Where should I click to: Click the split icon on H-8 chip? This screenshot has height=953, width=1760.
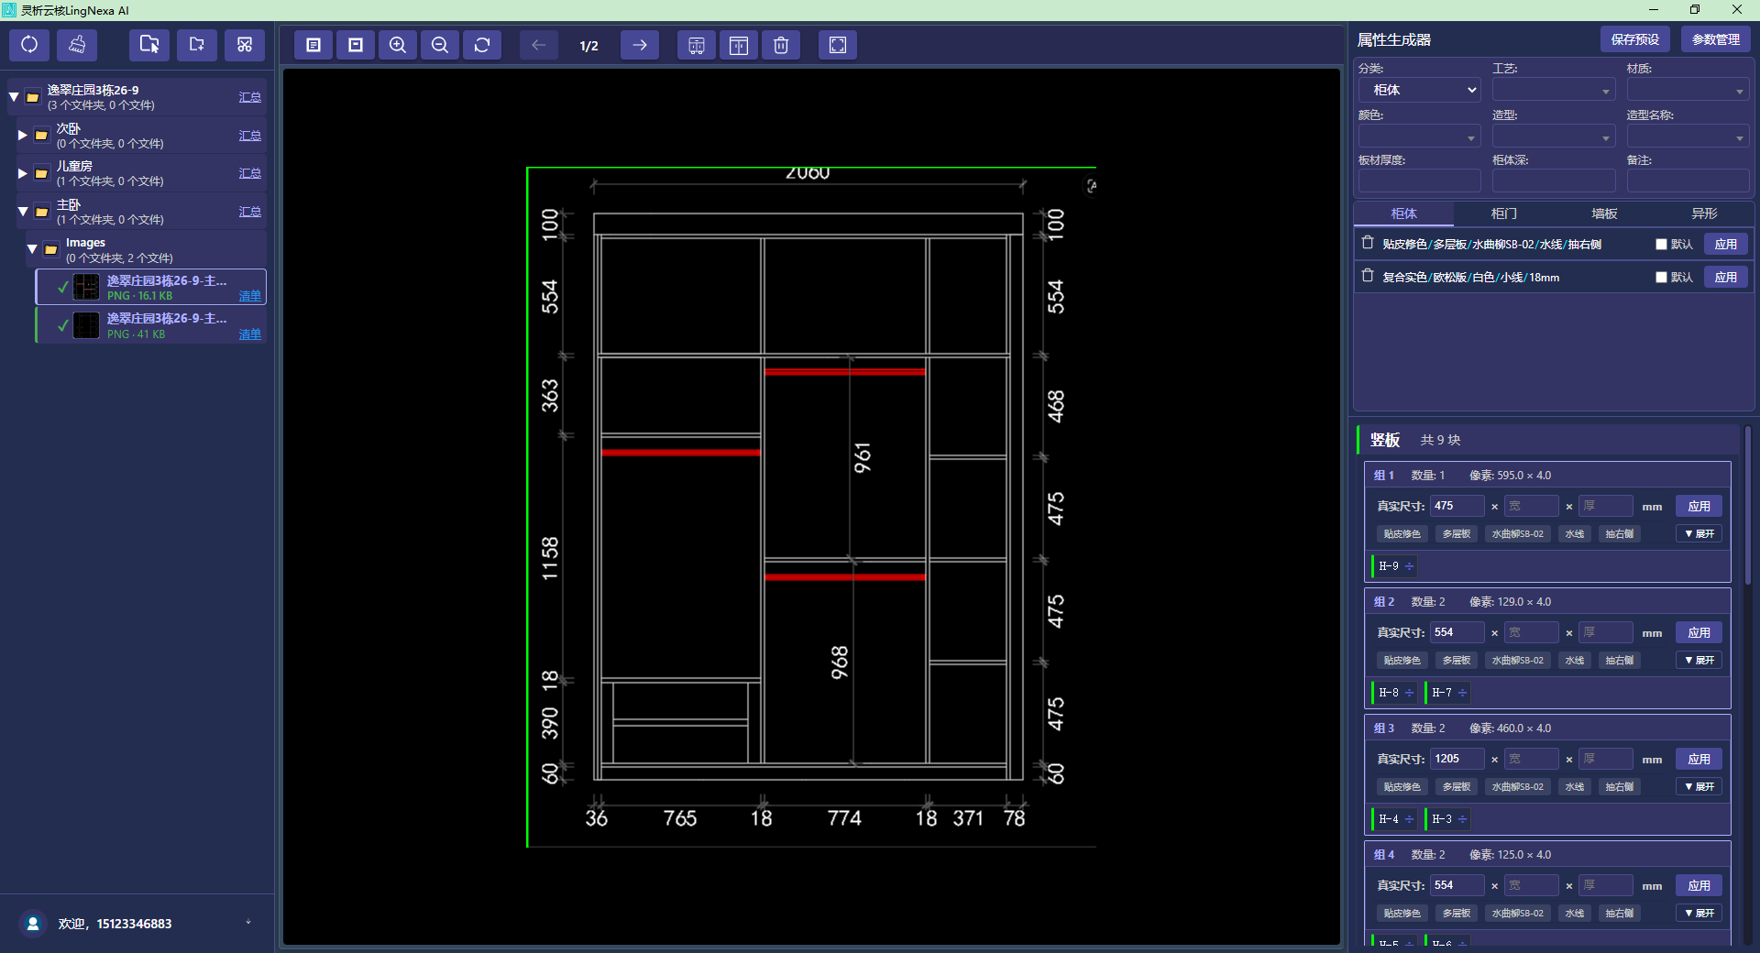pos(1409,693)
